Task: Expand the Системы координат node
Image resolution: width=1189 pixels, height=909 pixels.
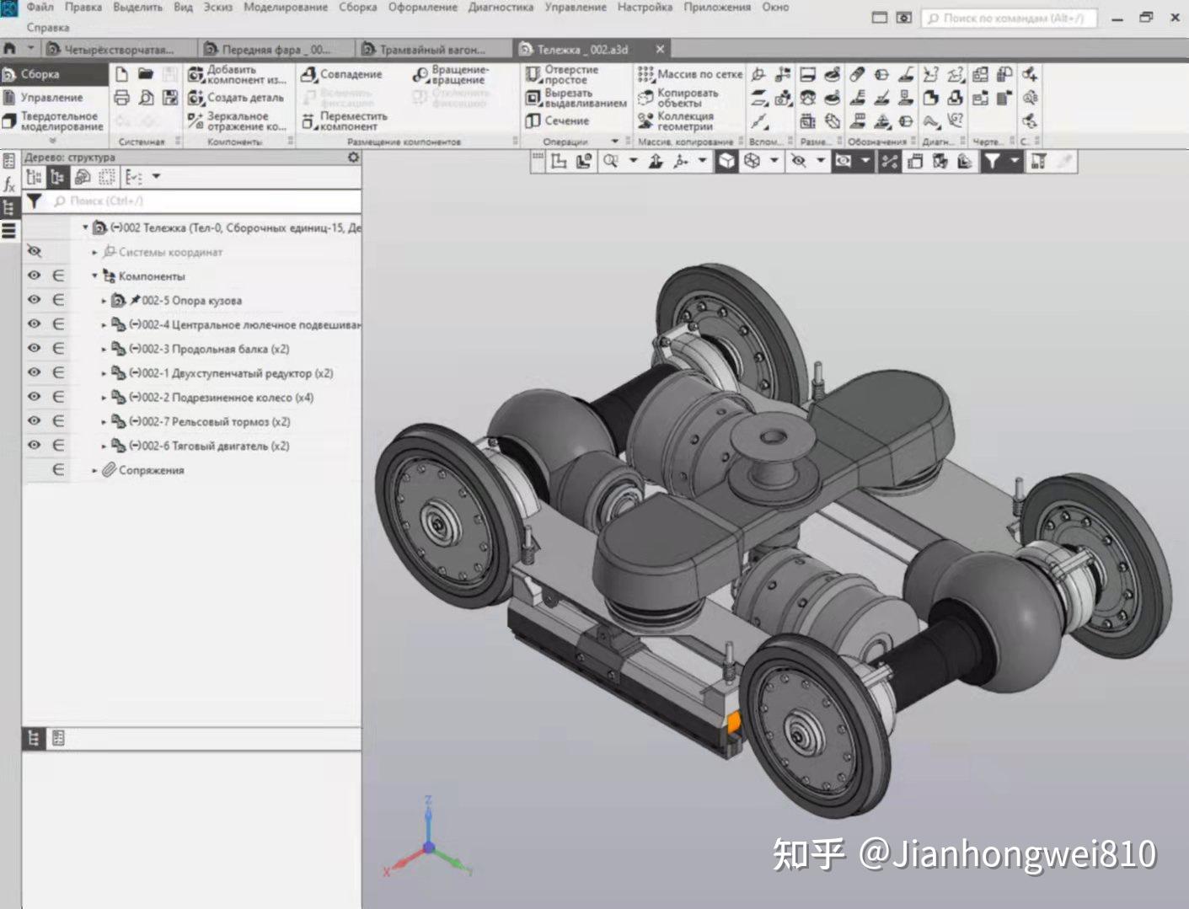Action: tap(95, 251)
